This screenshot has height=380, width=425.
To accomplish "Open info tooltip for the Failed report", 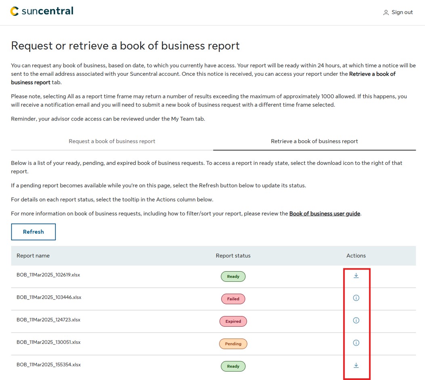I will coord(356,298).
